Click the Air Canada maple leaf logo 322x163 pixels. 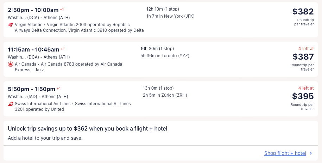pos(11,64)
